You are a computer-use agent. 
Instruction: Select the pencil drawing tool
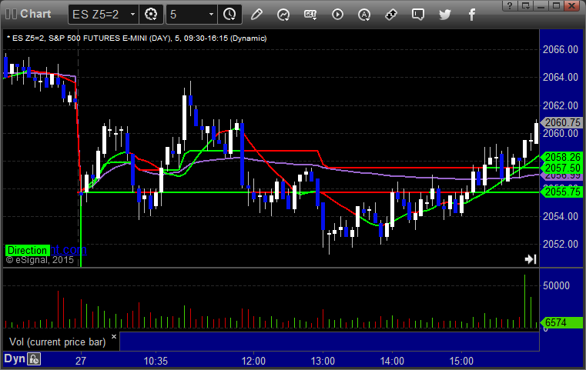(x=256, y=15)
